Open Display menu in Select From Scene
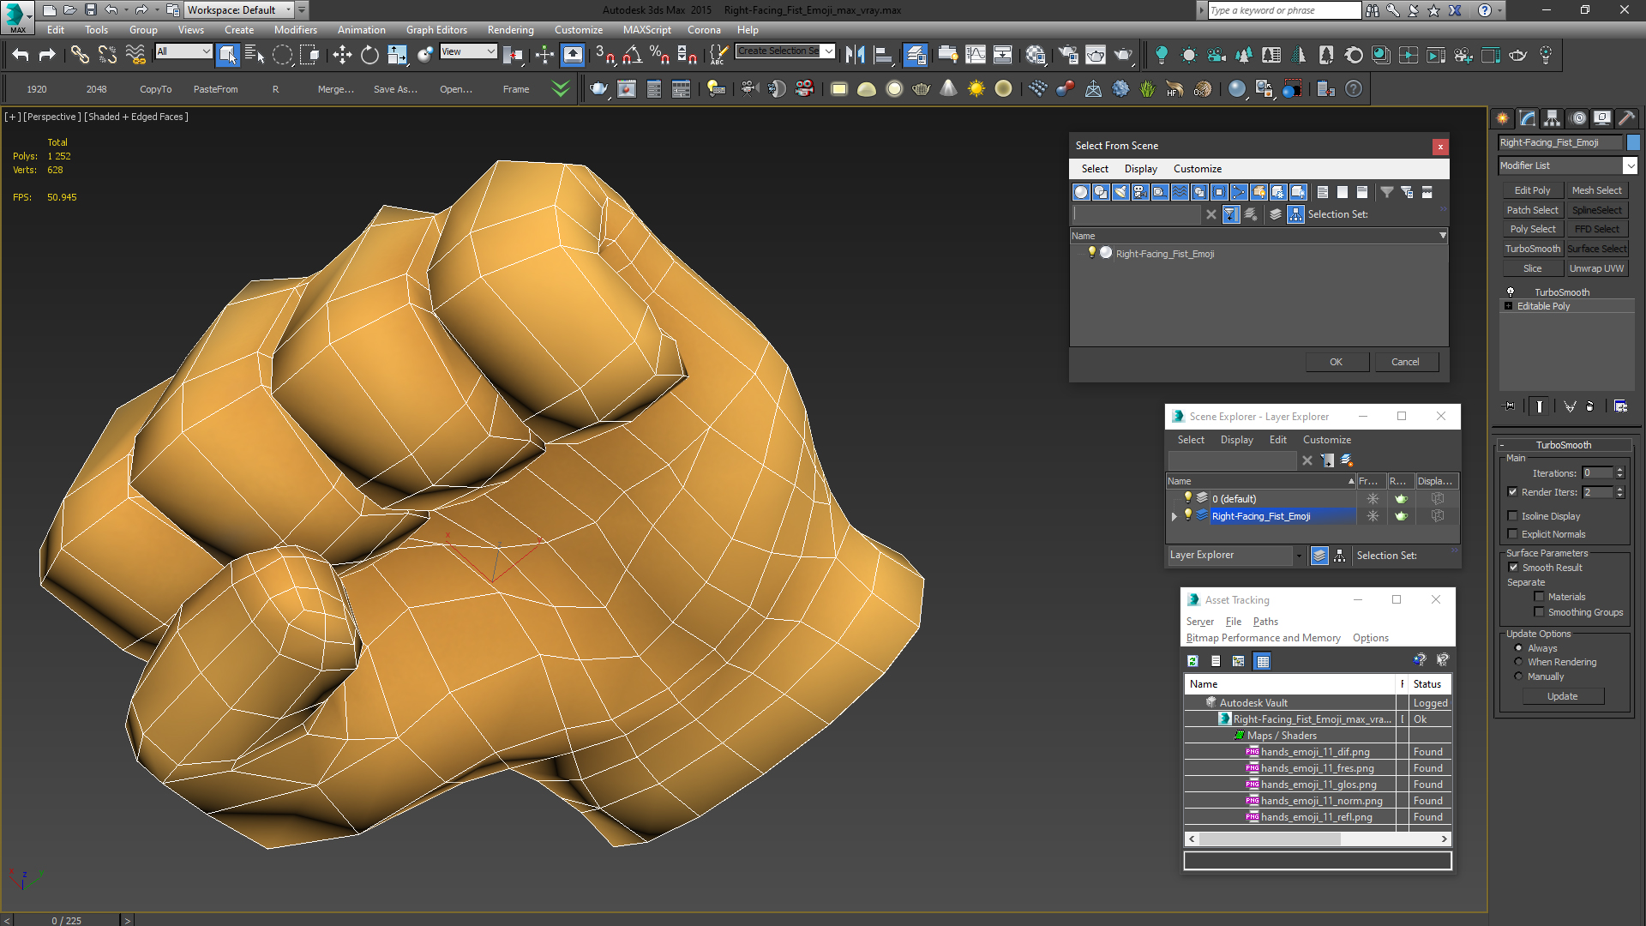The image size is (1646, 926). [1140, 169]
